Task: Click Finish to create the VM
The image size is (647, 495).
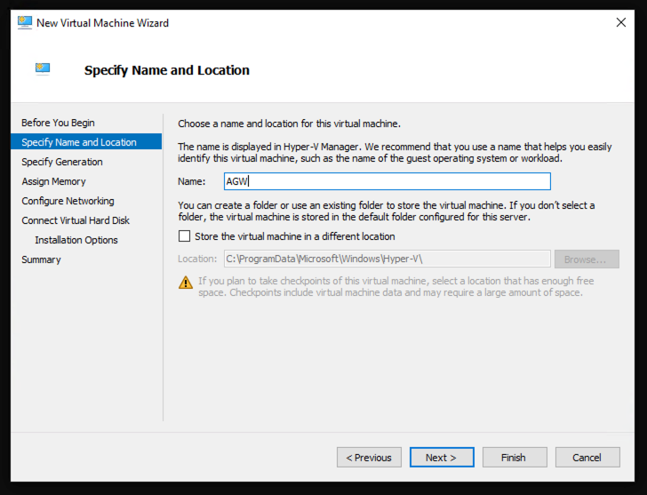Action: (514, 458)
